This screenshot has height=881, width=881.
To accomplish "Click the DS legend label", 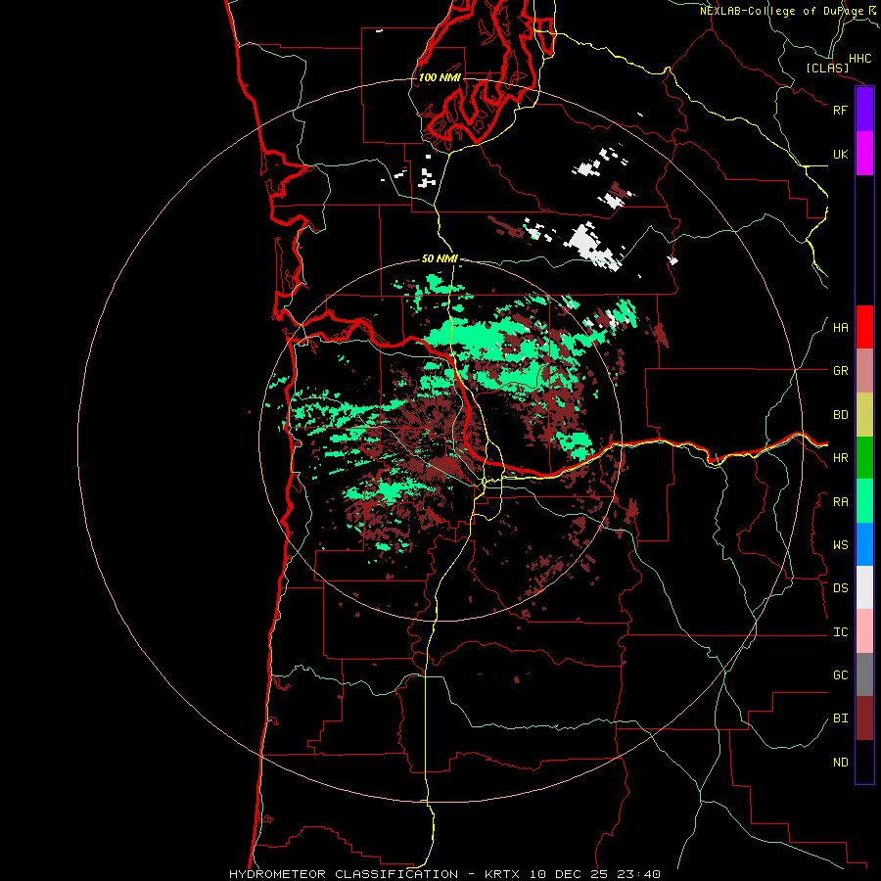I will 840,588.
